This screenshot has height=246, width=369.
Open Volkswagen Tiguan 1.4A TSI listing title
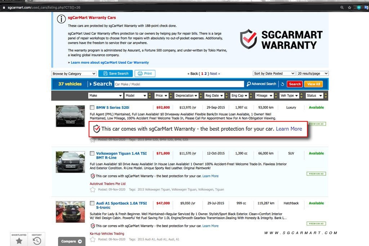[x=121, y=156]
